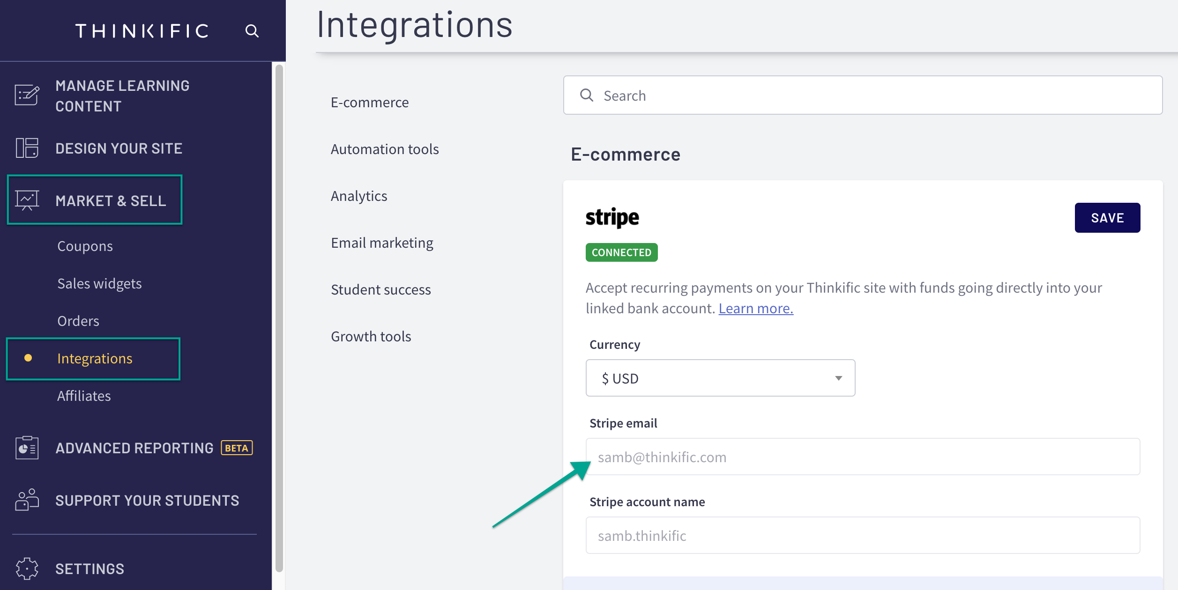The image size is (1178, 590).
Task: Open the Learn more link
Action: (x=756, y=308)
